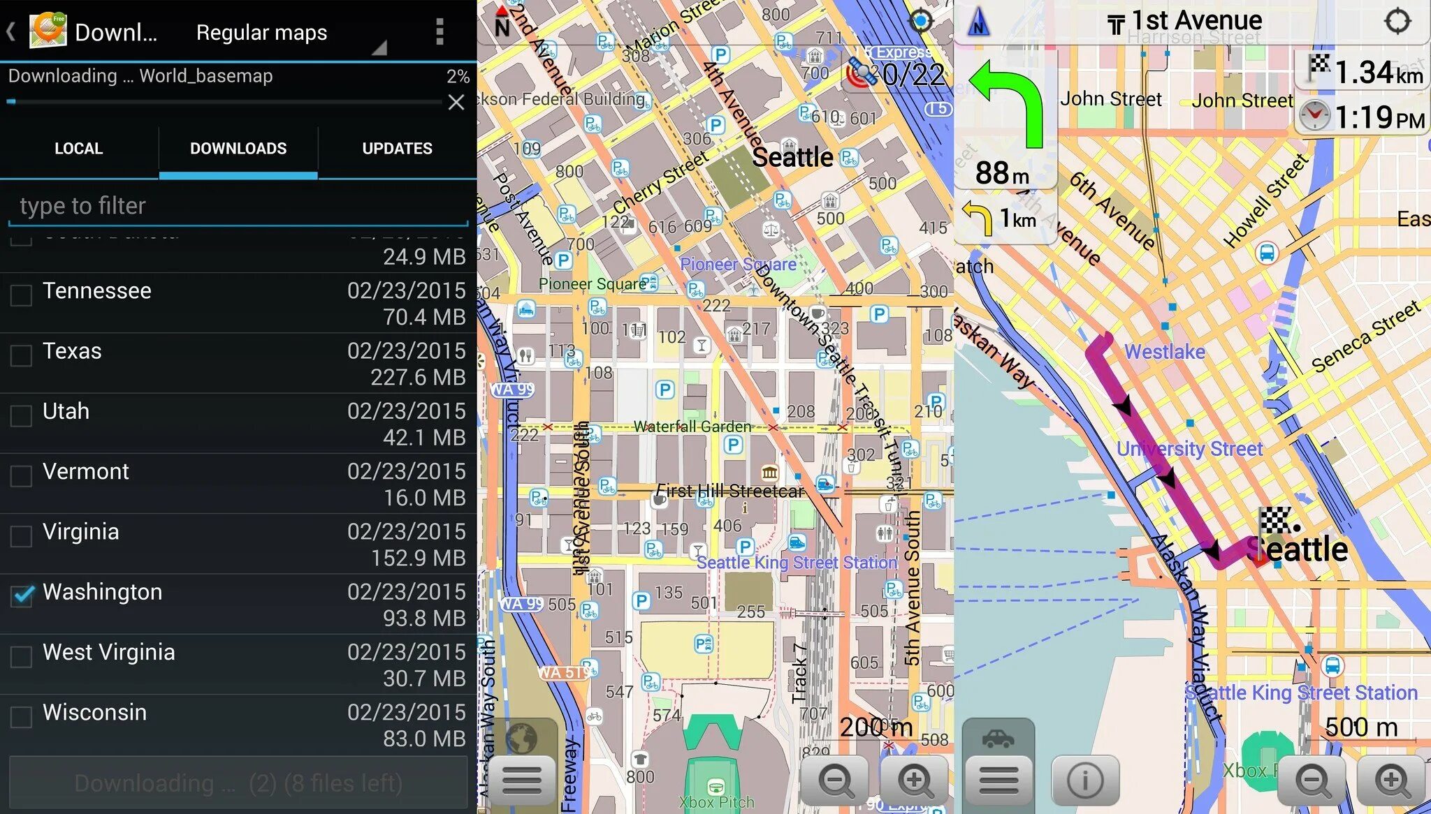Click the type to filter field
Viewport: 1431px width, 814px height.
(238, 206)
